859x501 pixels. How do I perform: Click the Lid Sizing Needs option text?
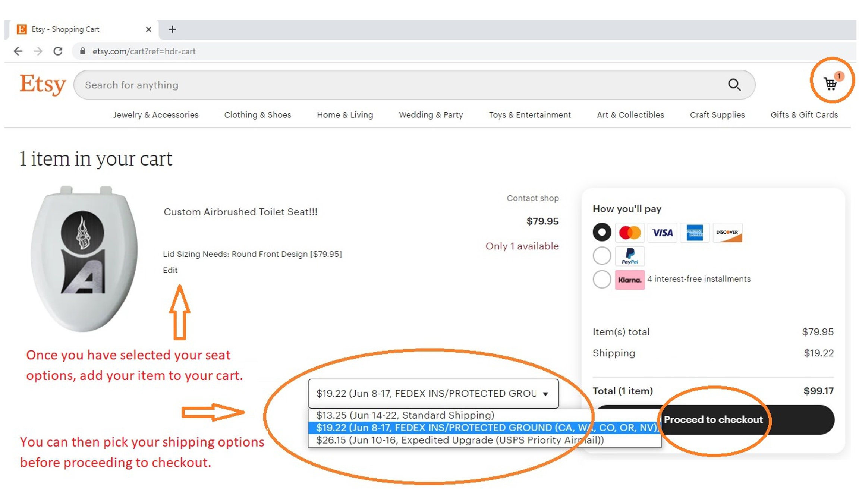252,254
